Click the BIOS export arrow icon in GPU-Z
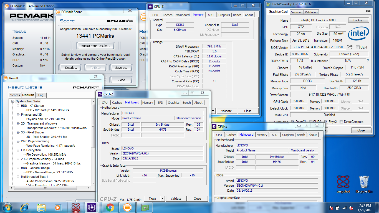 (x=350, y=47)
